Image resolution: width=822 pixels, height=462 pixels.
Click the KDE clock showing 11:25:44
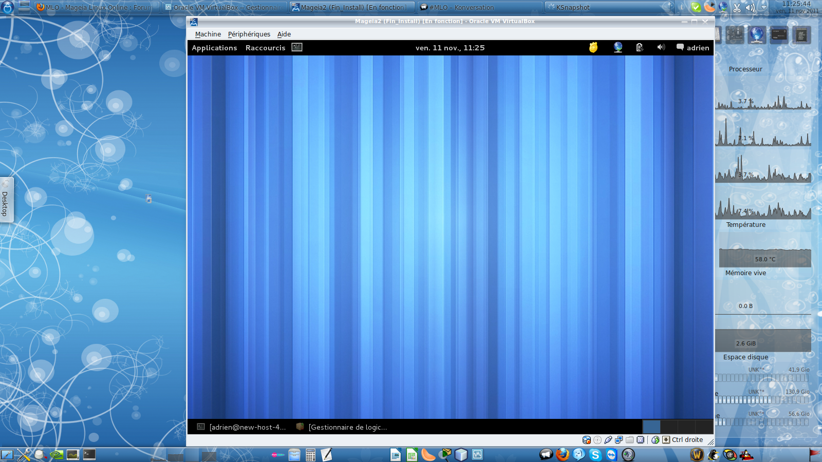pos(797,7)
